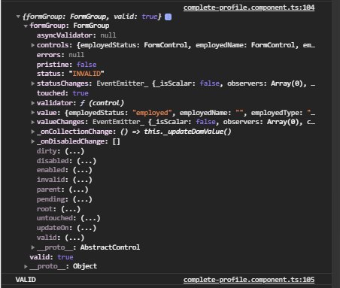Invoke getter for dirty property
This screenshot has height=288, width=340.
pyautogui.click(x=74, y=151)
